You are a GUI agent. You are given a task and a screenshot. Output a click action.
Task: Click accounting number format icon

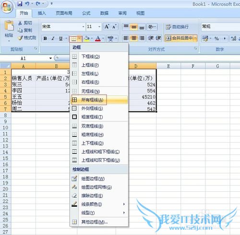(x=205, y=38)
